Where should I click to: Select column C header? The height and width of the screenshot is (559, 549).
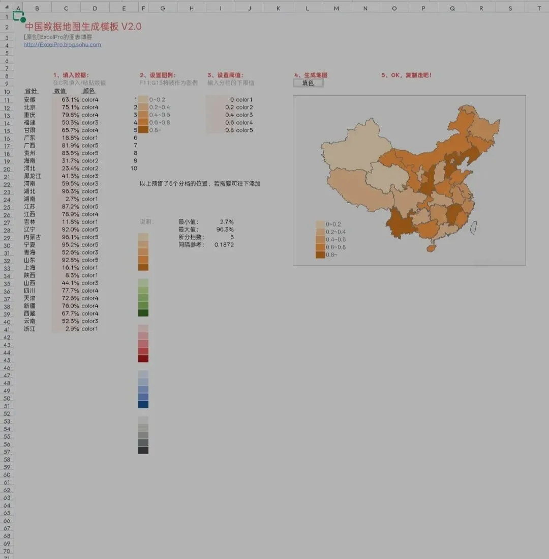(66, 8)
